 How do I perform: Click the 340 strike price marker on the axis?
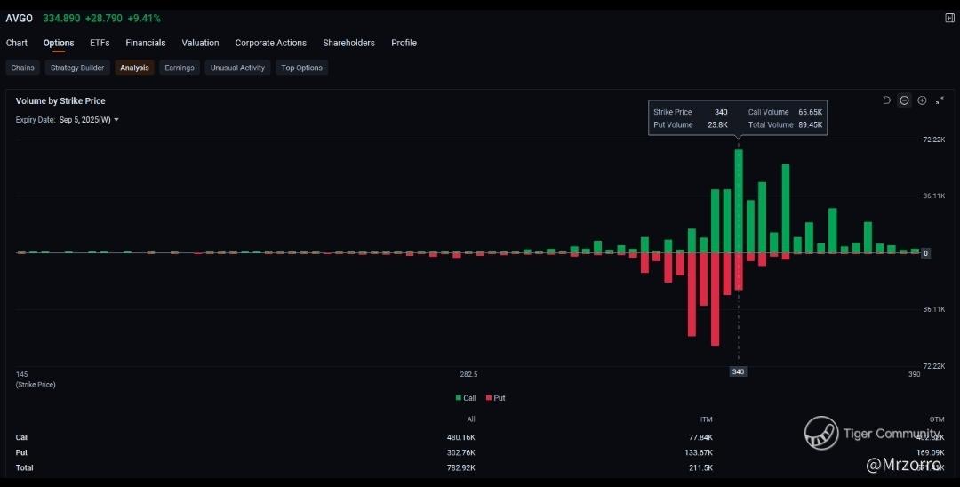pos(738,371)
